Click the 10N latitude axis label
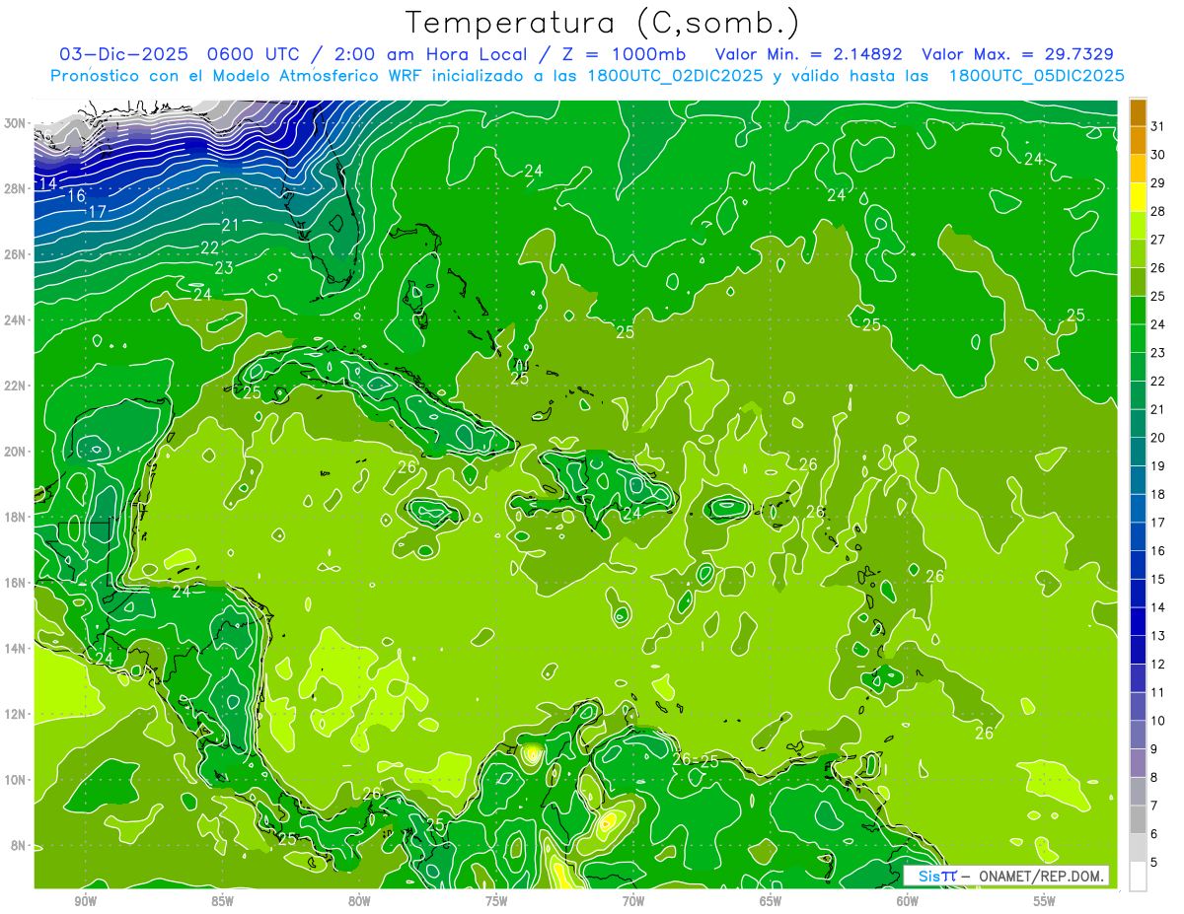 (16, 780)
